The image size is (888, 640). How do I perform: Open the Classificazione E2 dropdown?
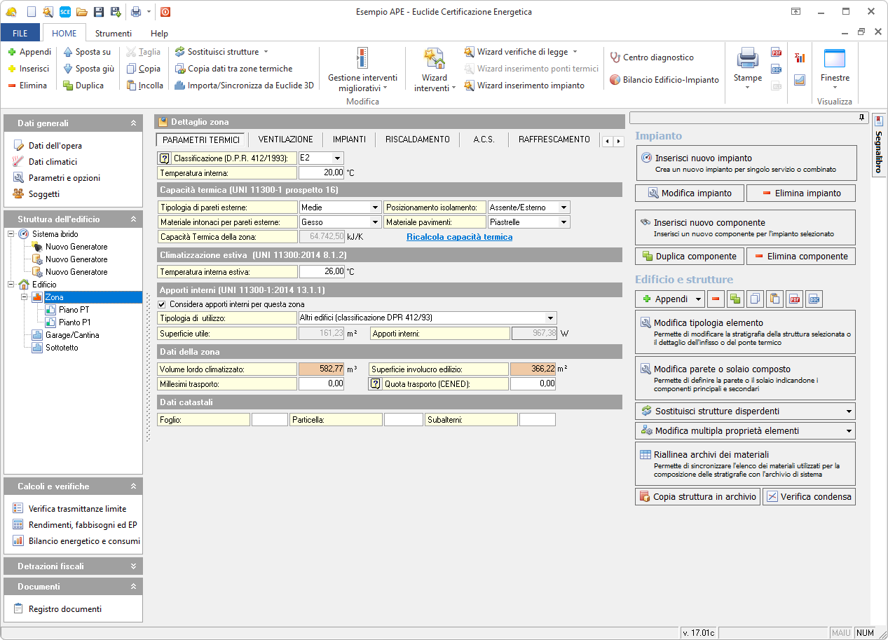[337, 158]
